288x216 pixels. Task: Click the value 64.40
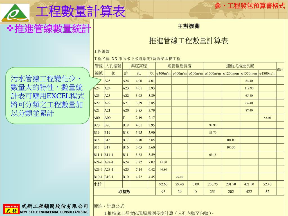(249, 103)
